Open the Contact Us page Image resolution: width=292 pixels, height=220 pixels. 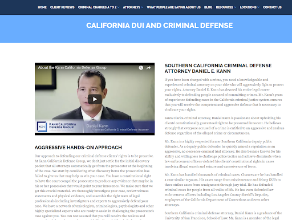272,7
